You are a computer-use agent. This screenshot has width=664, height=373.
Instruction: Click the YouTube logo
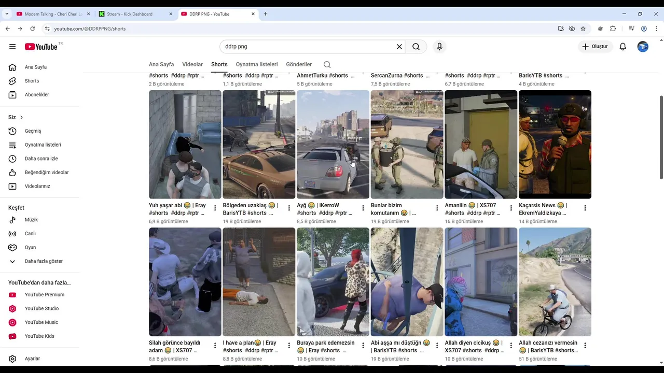click(x=41, y=47)
